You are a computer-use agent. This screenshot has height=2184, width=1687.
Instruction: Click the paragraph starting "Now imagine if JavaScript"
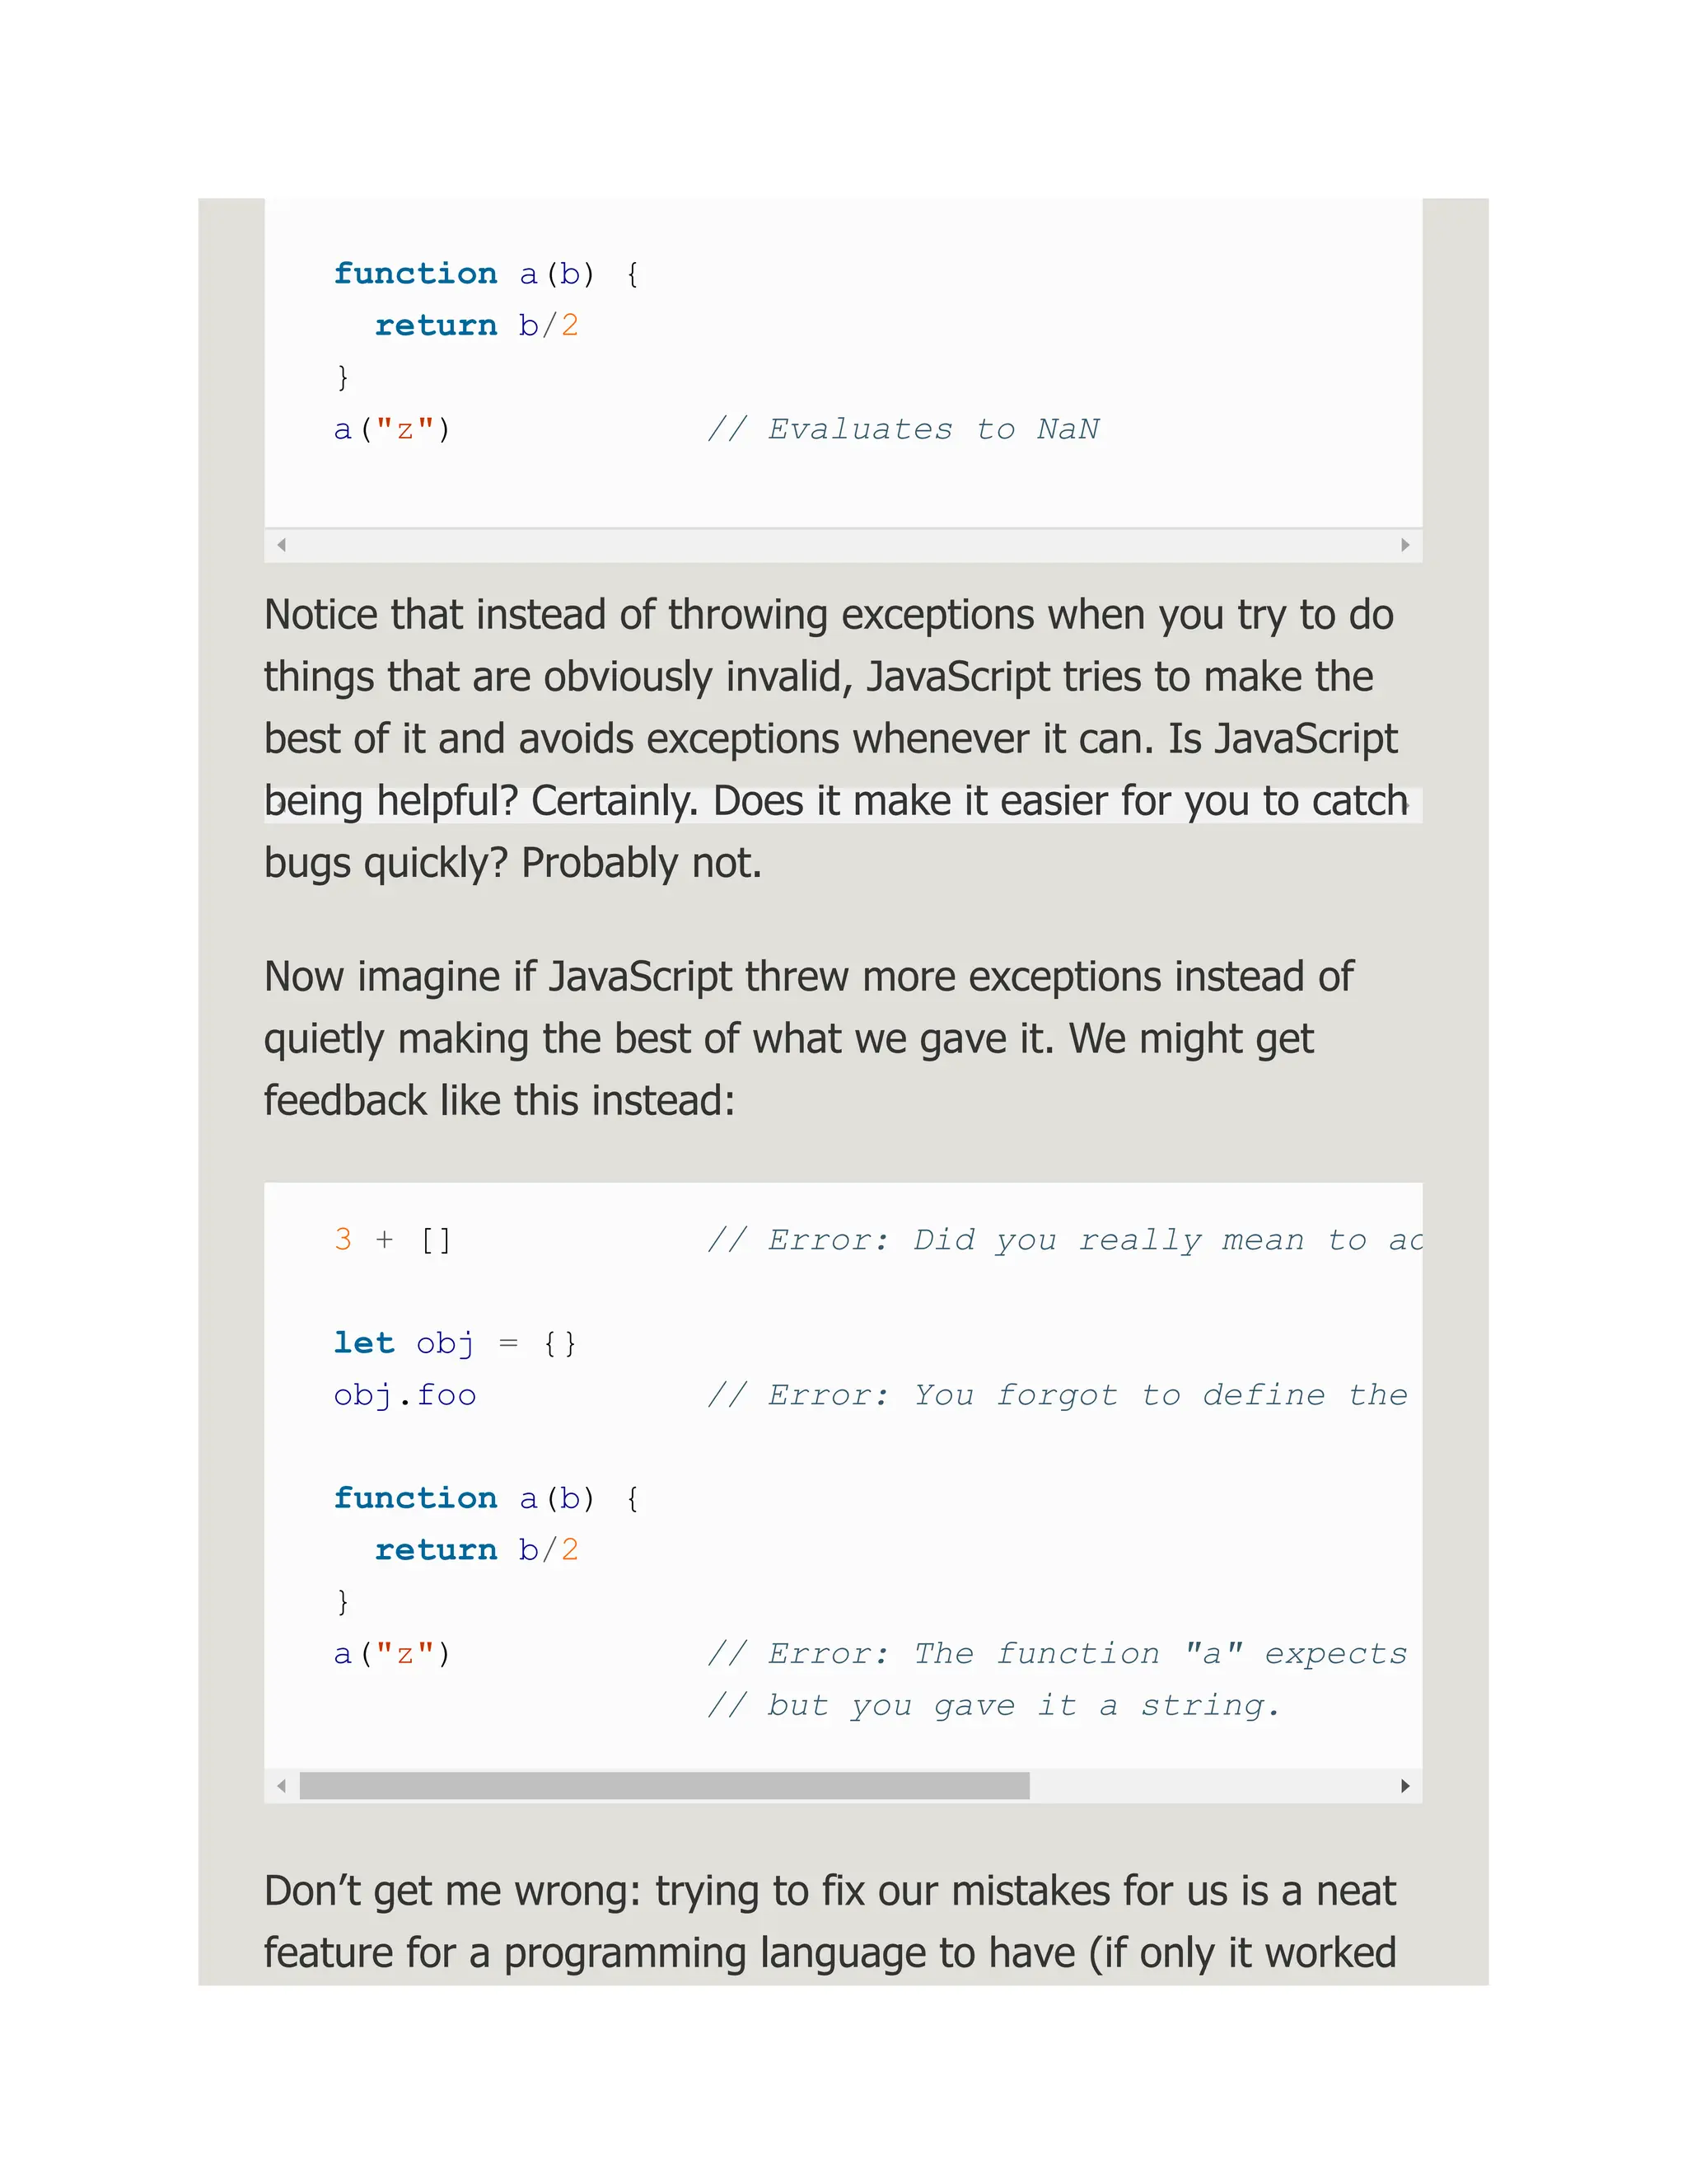pos(807,1038)
